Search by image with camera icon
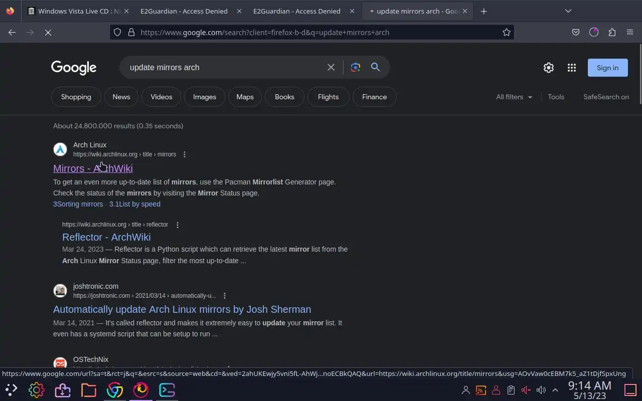The image size is (642, 401). point(356,67)
